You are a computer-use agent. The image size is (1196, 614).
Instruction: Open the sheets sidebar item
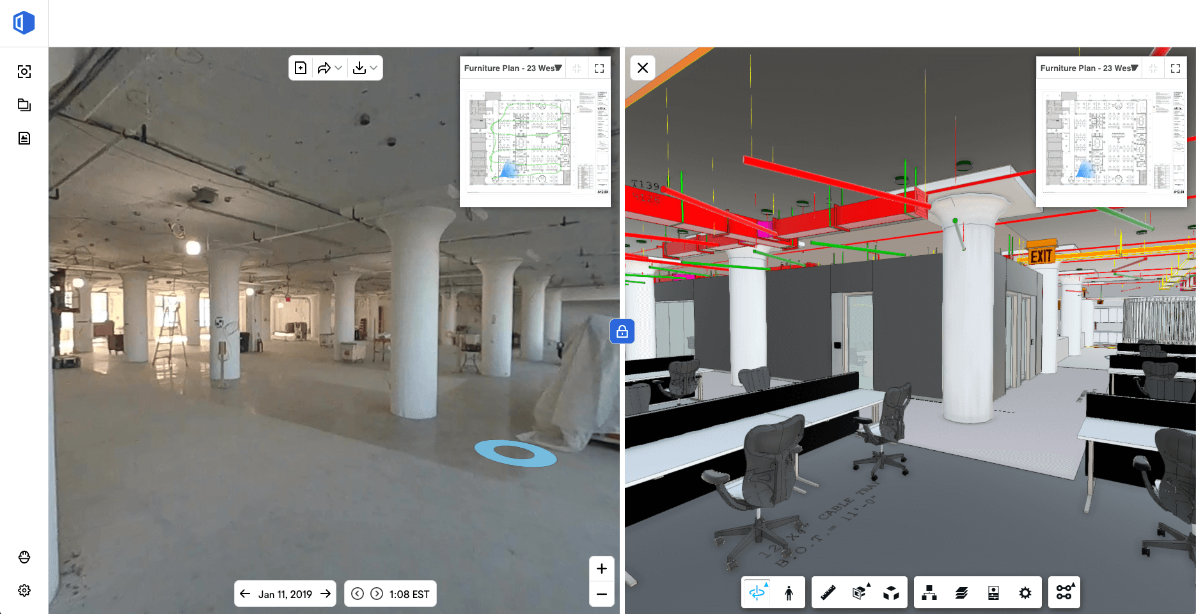tap(24, 105)
